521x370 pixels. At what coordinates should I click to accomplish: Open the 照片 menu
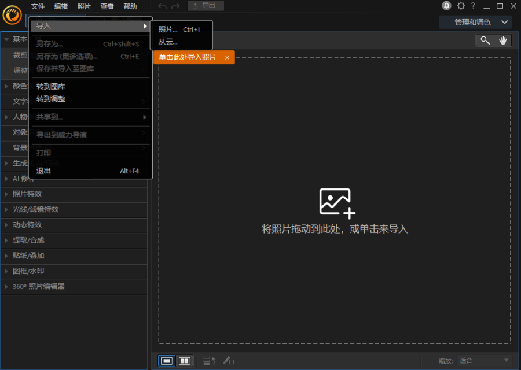click(84, 6)
